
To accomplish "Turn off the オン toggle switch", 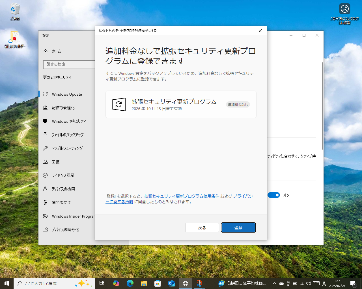I will click(273, 195).
